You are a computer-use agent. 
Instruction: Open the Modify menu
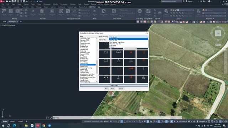click(55, 4)
